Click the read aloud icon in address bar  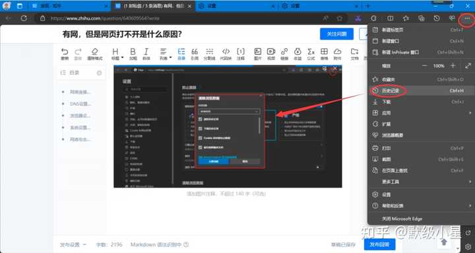326,18
